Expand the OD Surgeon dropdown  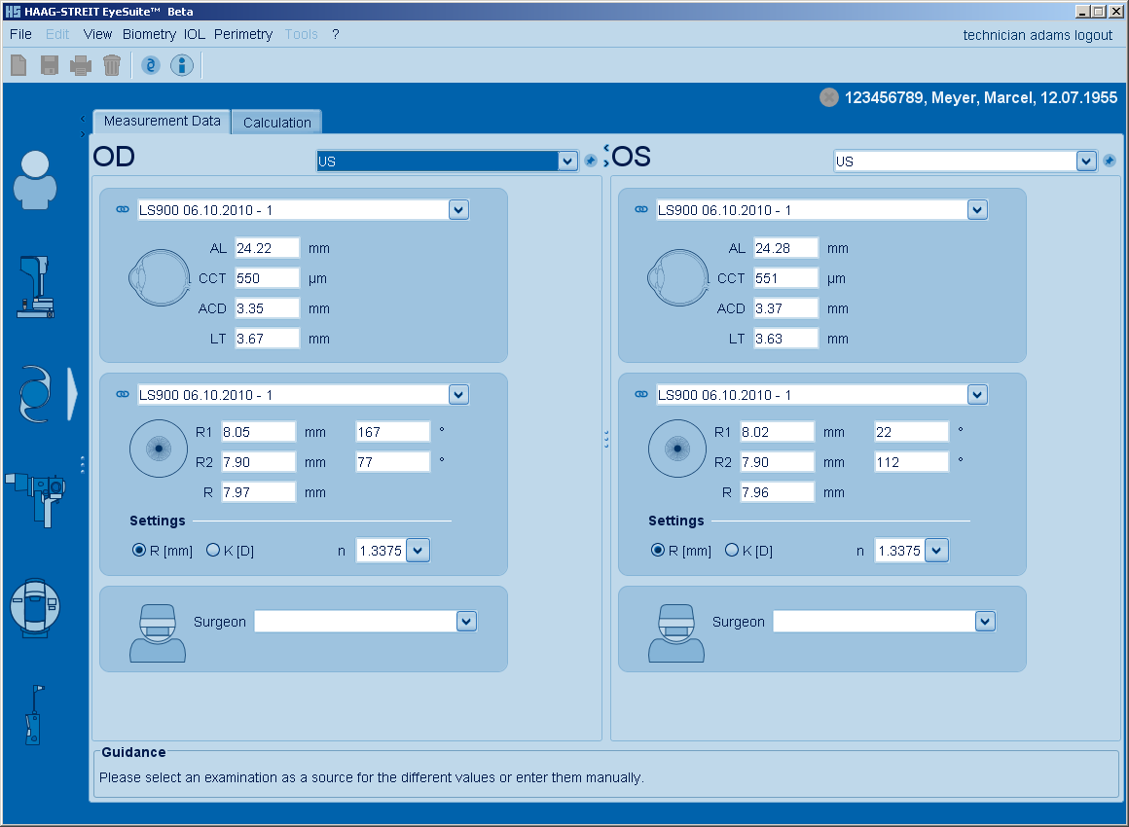[x=466, y=622]
